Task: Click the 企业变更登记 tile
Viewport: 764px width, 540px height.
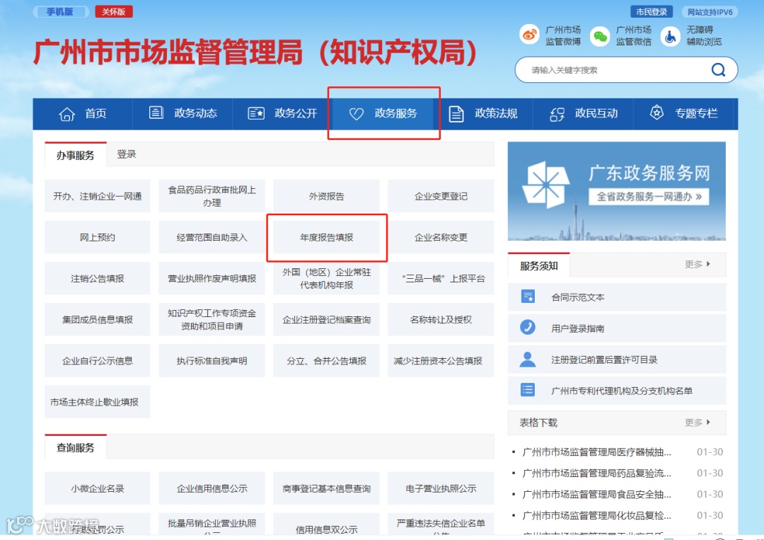Action: pos(441,197)
